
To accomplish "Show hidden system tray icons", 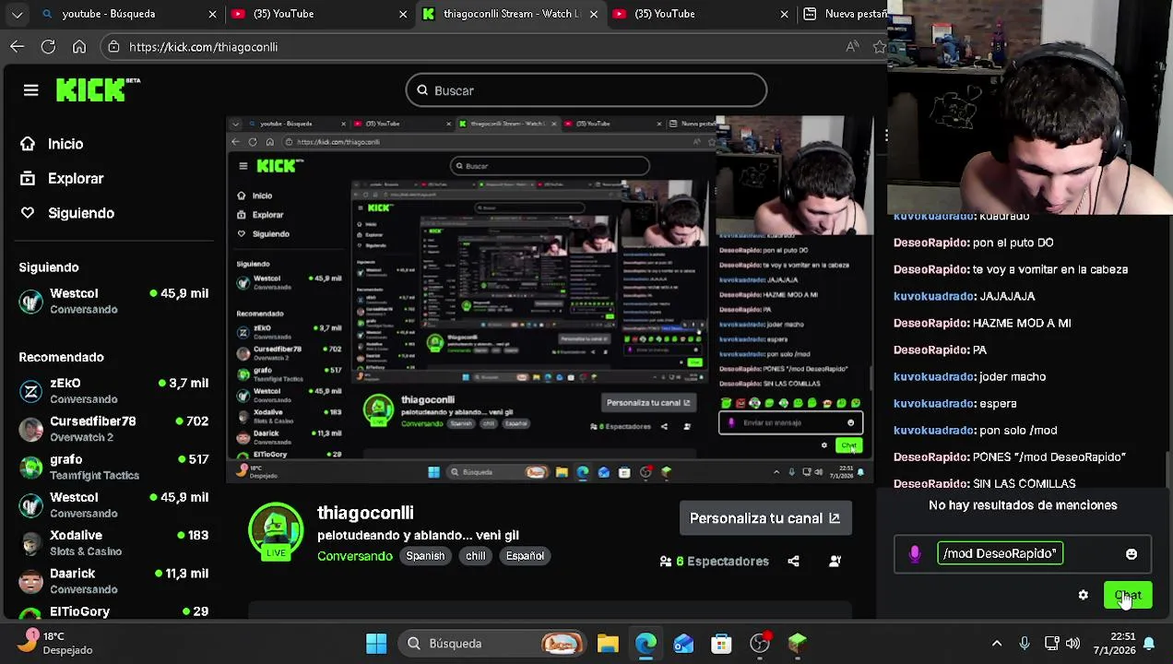I will tap(997, 644).
